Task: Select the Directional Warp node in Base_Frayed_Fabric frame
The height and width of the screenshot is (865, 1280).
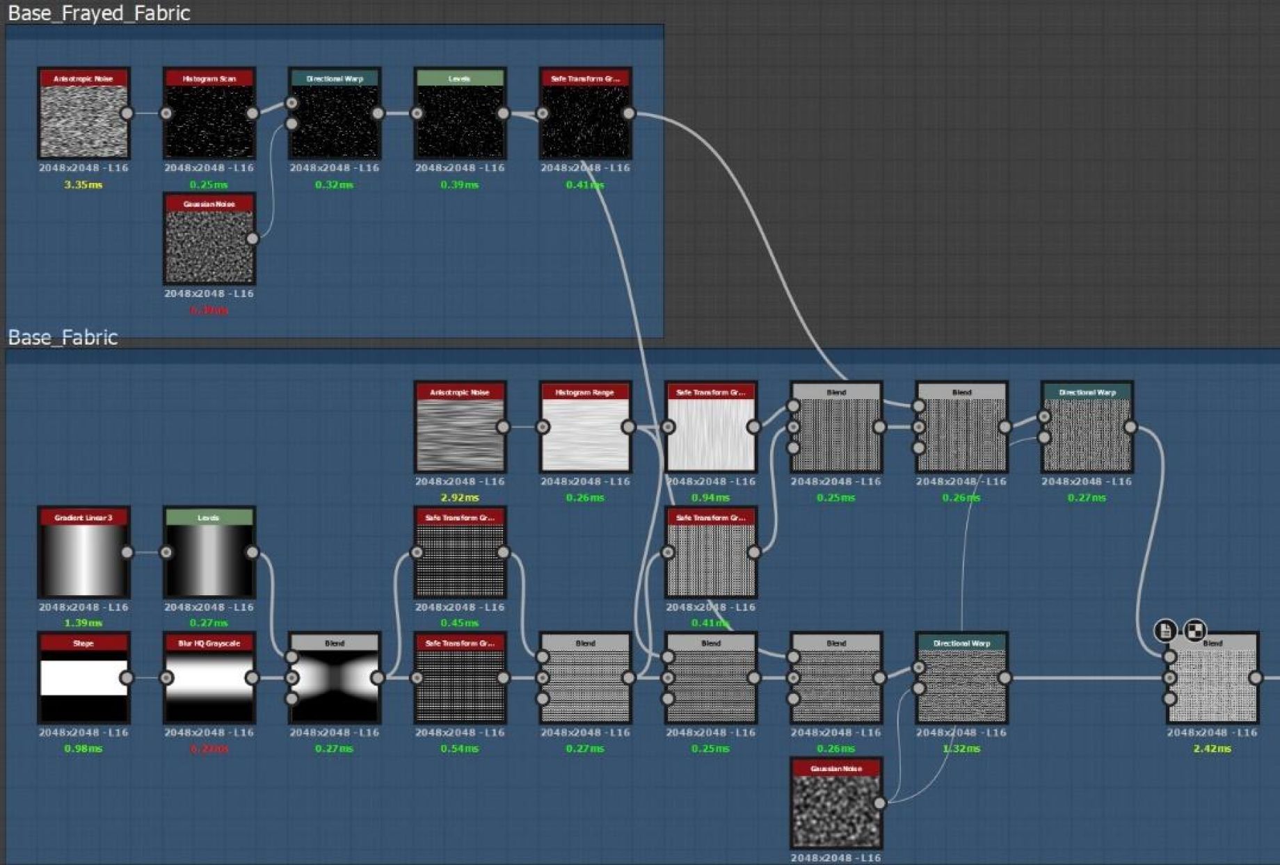Action: coord(335,113)
